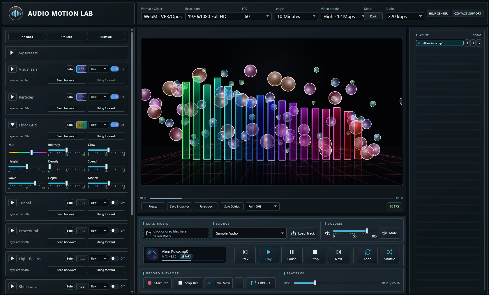Open the Help Center
Image resolution: width=489 pixels, height=295 pixels.
[x=438, y=13]
